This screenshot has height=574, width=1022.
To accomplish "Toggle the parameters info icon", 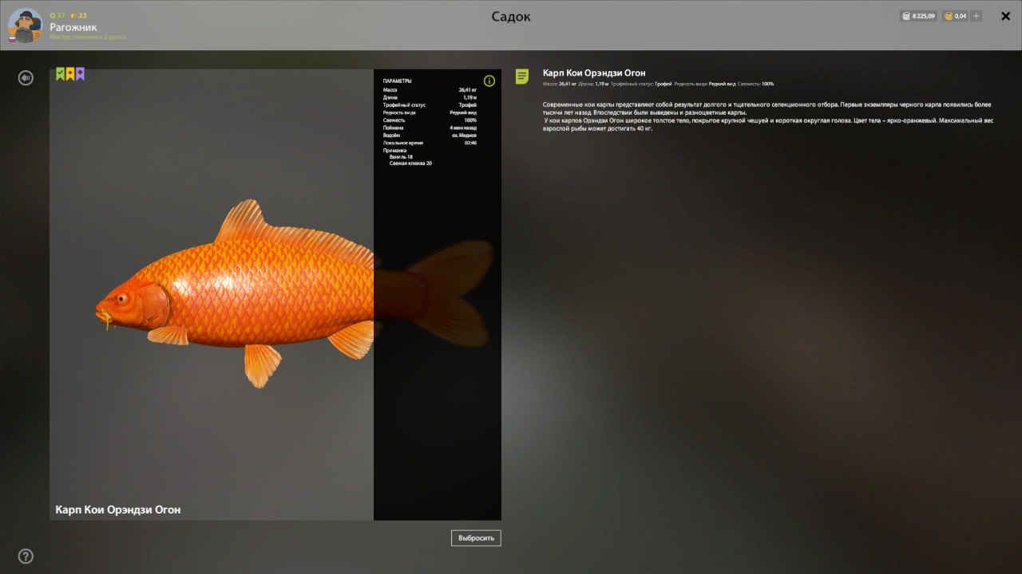I will 489,81.
